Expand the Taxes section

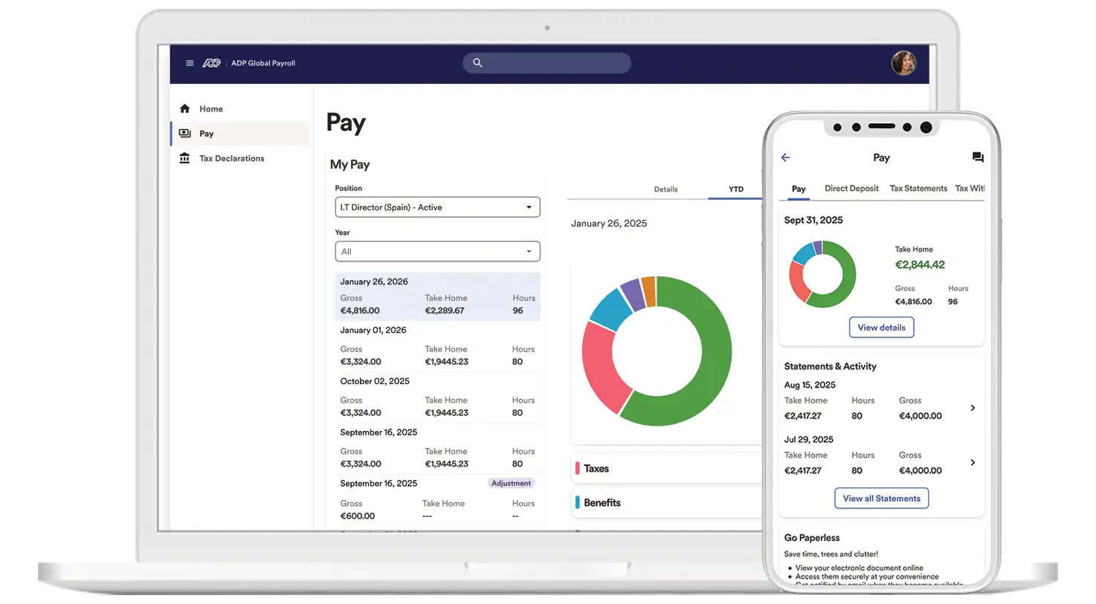[x=667, y=469]
